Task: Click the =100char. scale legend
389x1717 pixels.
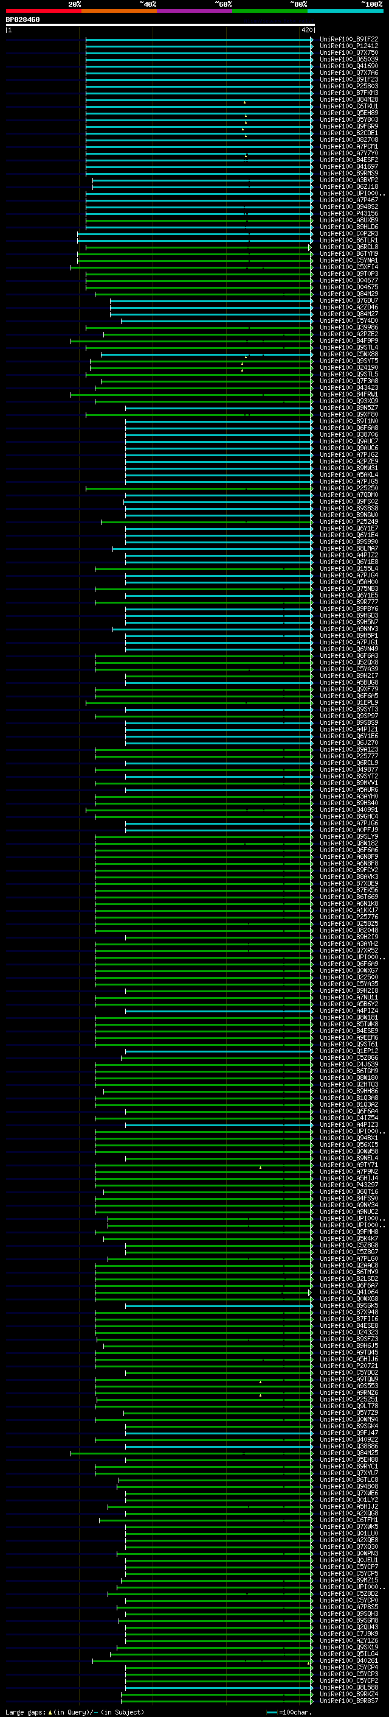Action: (290, 1712)
